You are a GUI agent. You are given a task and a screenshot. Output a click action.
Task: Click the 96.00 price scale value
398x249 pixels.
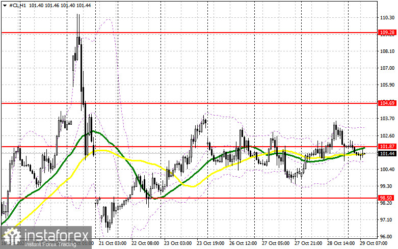click(x=387, y=237)
